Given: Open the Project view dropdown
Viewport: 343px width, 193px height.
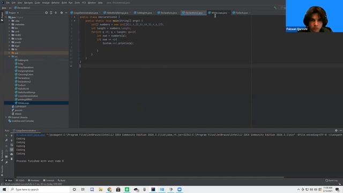Looking at the screenshot, I should [12, 13].
